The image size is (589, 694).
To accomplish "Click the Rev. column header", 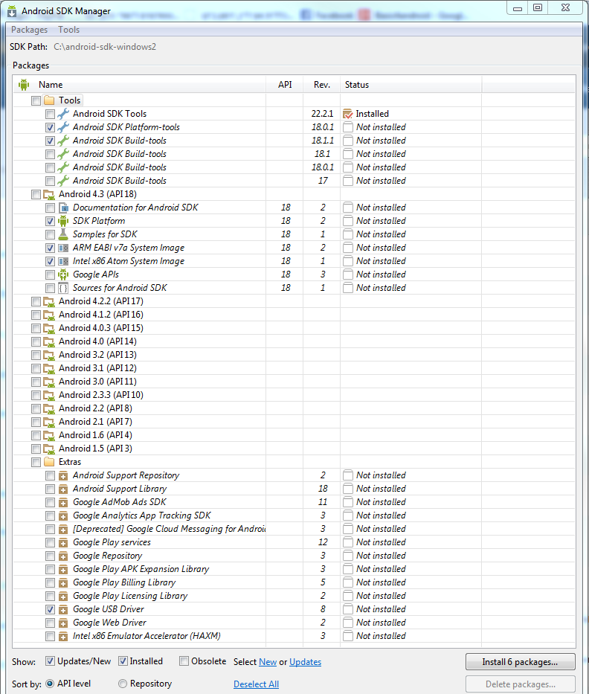I will [322, 85].
